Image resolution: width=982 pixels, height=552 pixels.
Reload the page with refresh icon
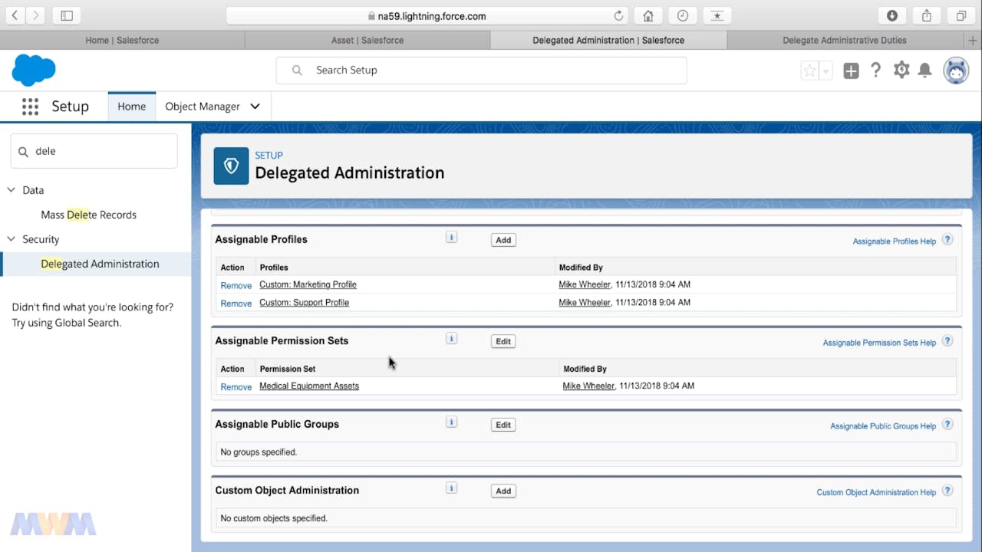[x=618, y=15]
